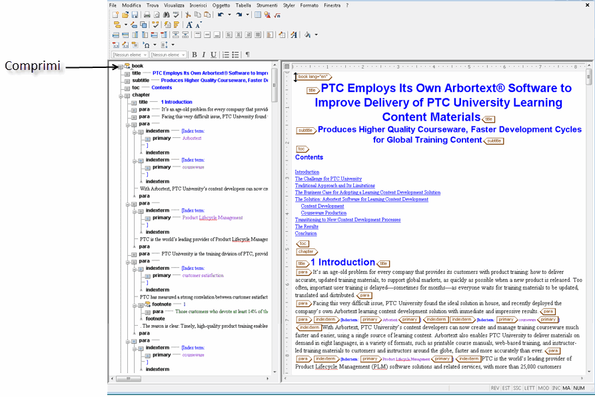The image size is (595, 397).
Task: Toggle the paragraph marks pilcrow button
Action: point(247,55)
